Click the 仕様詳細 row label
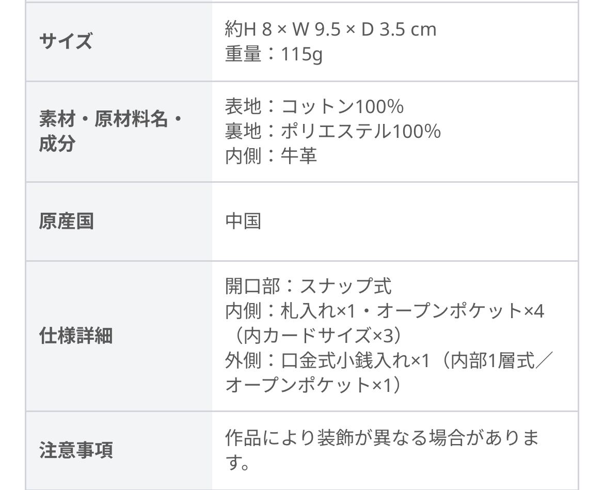This screenshot has width=604, height=490. pos(75,336)
